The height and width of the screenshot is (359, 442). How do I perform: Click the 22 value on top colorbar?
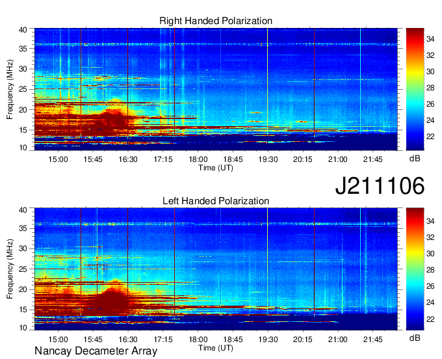point(430,137)
